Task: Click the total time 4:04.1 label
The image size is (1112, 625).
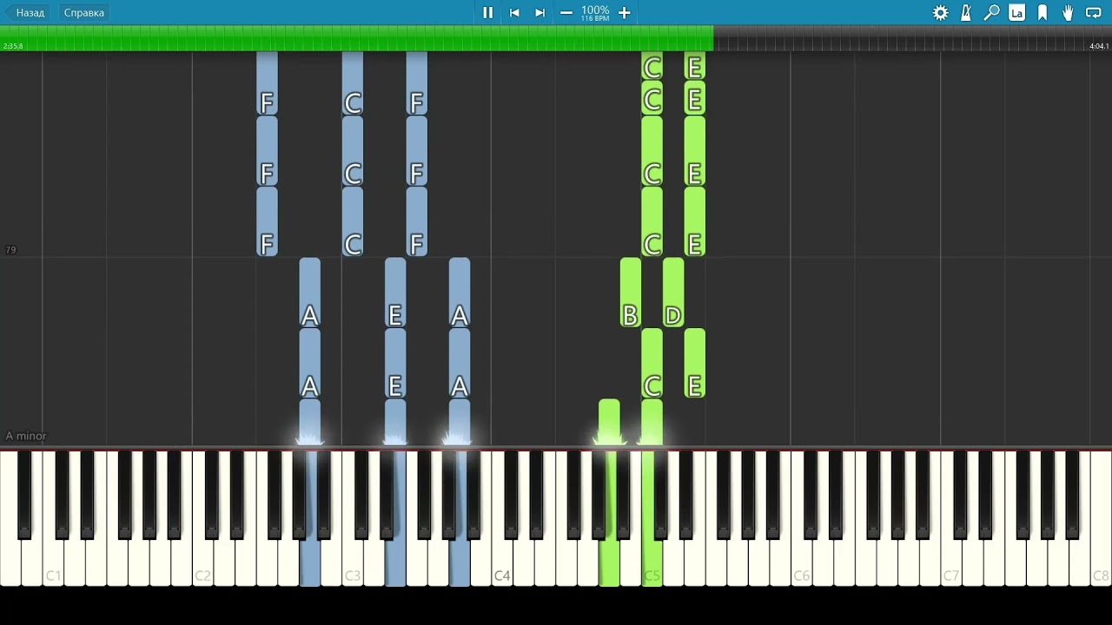Action: coord(1099,46)
